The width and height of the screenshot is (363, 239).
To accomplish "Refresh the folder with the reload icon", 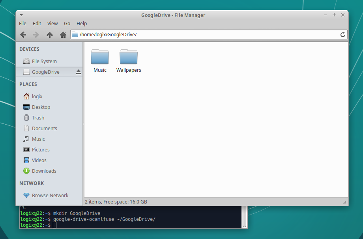I will (x=342, y=34).
